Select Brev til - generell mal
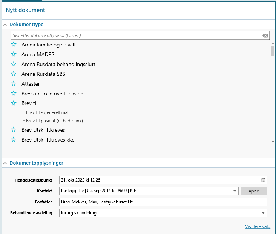This screenshot has width=276, height=234. pos(47,112)
